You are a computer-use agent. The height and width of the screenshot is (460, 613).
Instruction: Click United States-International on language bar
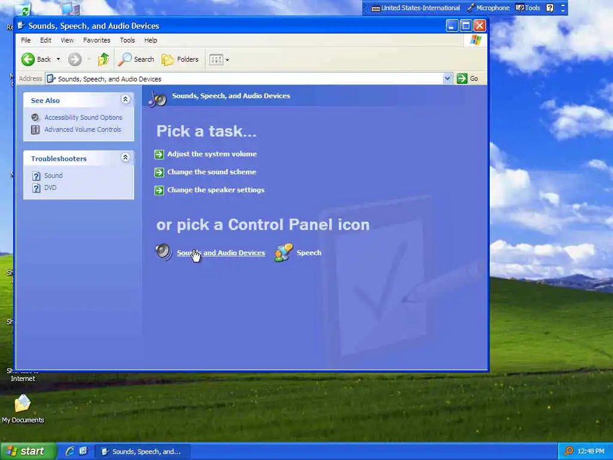pos(415,8)
